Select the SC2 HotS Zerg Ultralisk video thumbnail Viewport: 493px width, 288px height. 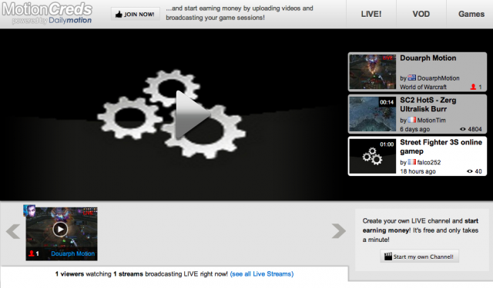coord(373,114)
